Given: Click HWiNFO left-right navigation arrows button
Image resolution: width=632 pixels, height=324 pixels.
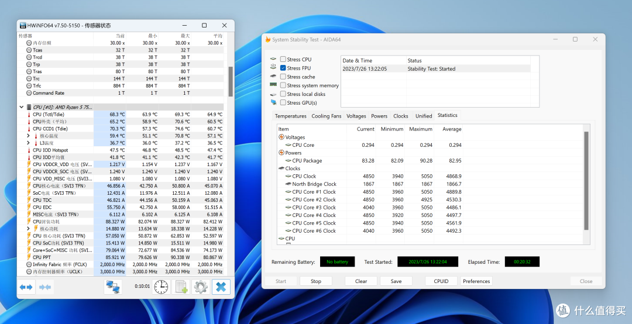Looking at the screenshot, I should point(26,287).
